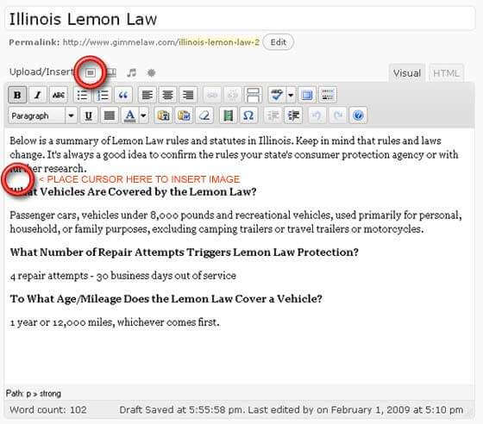Click the illinois-lemon-law-2 permalink slug

click(219, 42)
